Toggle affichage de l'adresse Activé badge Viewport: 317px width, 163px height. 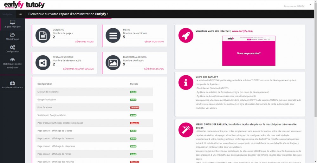(x=133, y=139)
